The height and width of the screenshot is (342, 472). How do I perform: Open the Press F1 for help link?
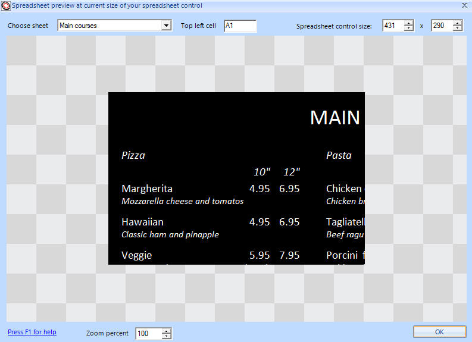32,332
